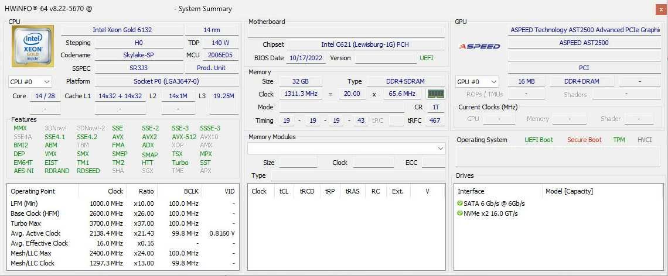668x276 pixels.
Task: Click the 14x32 + 14x32 L1 cache field
Action: tap(120, 96)
